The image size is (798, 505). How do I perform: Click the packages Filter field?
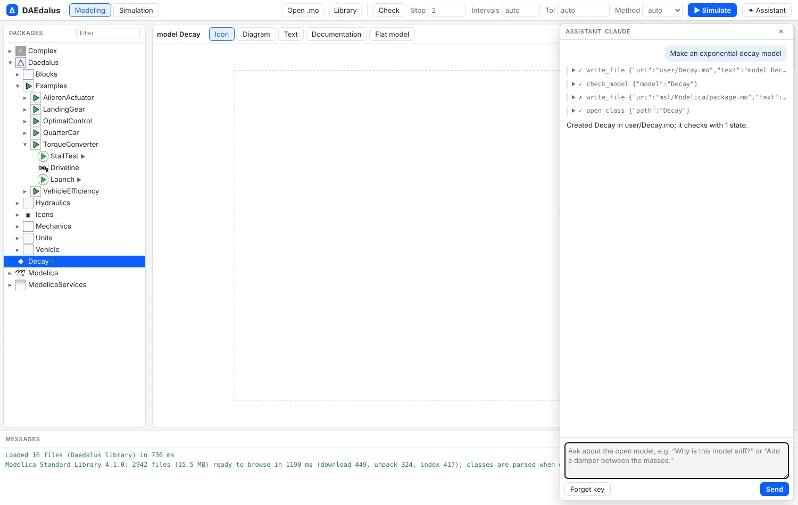(108, 33)
